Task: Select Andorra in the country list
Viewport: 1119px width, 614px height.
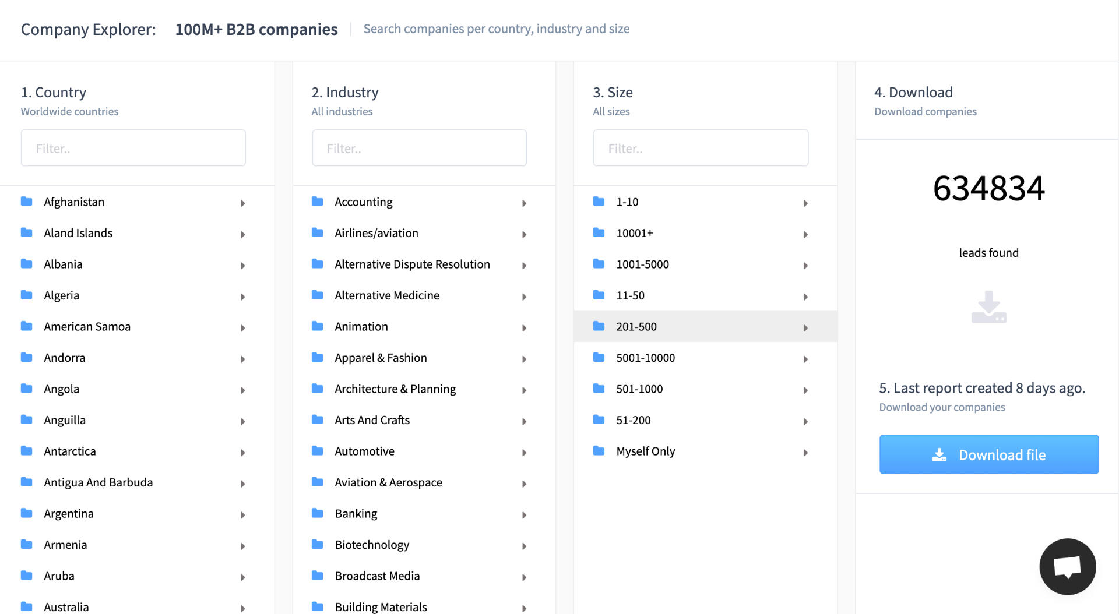Action: click(x=65, y=358)
